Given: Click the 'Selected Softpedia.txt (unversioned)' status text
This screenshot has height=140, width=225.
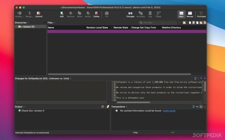Looking at the screenshot, I should coord(32,133).
